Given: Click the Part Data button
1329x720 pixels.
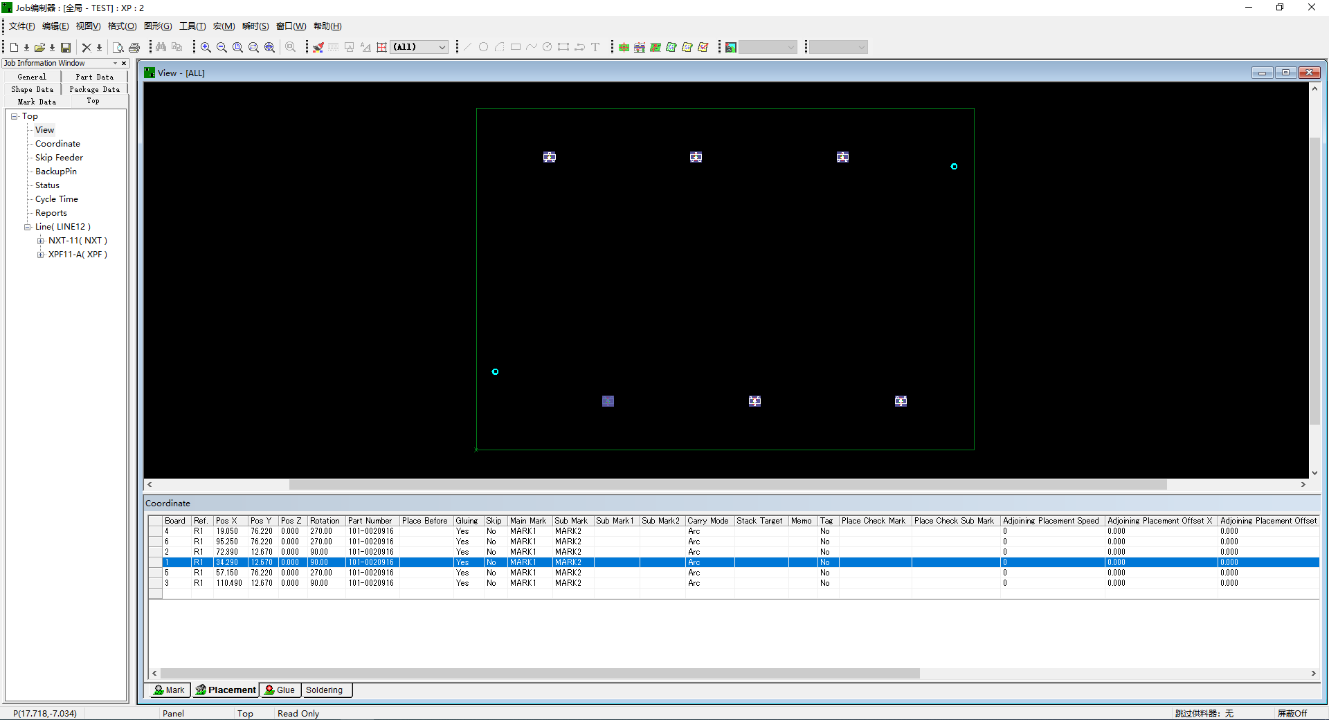Looking at the screenshot, I should 94,77.
